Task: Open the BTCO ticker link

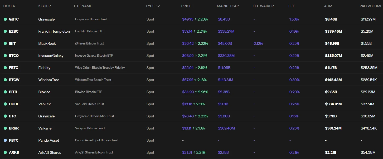Action: point(14,56)
